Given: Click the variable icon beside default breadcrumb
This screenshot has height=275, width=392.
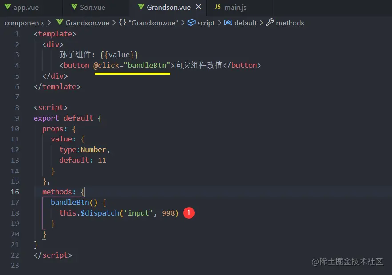Looking at the screenshot, I should pyautogui.click(x=228, y=23).
